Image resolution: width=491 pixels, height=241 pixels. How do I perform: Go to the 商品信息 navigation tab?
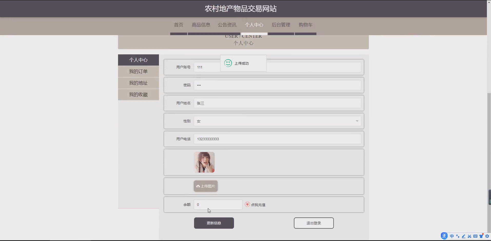[x=201, y=25]
